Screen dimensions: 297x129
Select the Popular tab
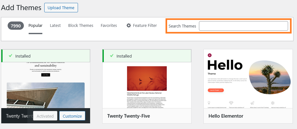point(35,26)
